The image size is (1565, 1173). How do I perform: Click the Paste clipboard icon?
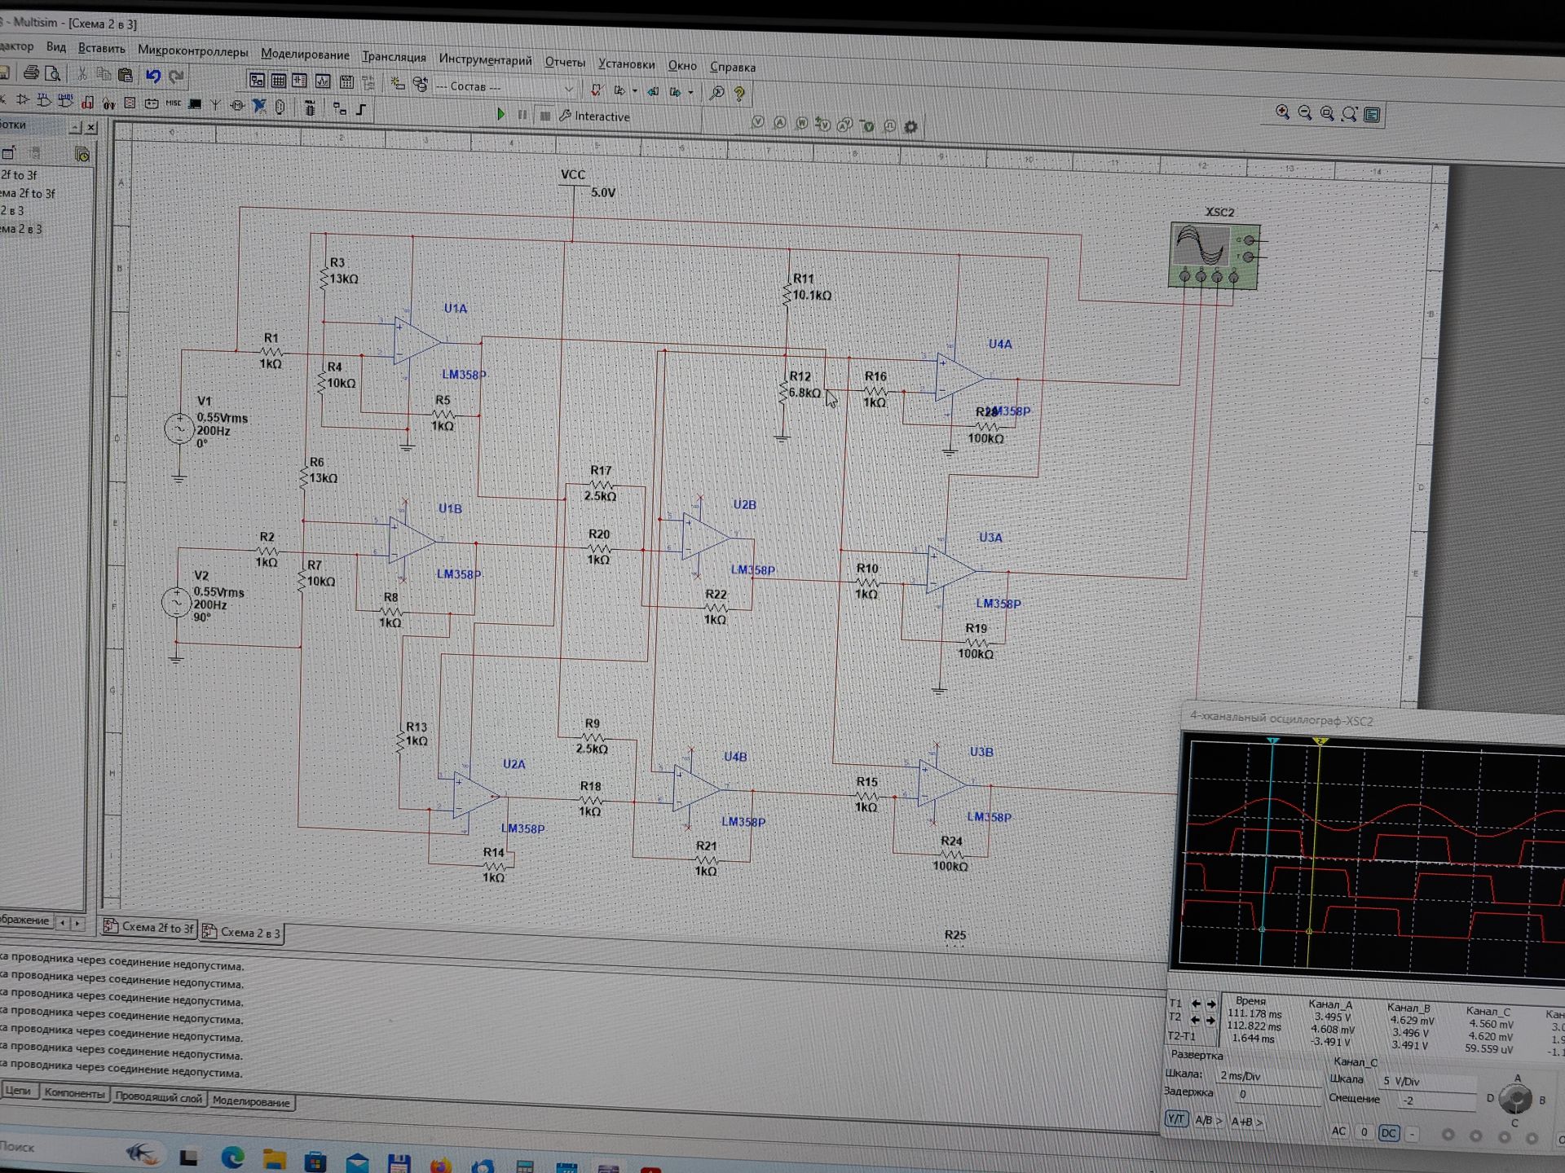(126, 75)
